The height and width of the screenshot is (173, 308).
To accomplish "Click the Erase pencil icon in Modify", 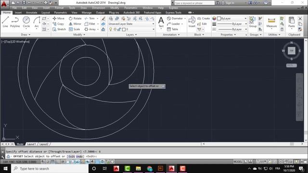I will click(x=103, y=18).
